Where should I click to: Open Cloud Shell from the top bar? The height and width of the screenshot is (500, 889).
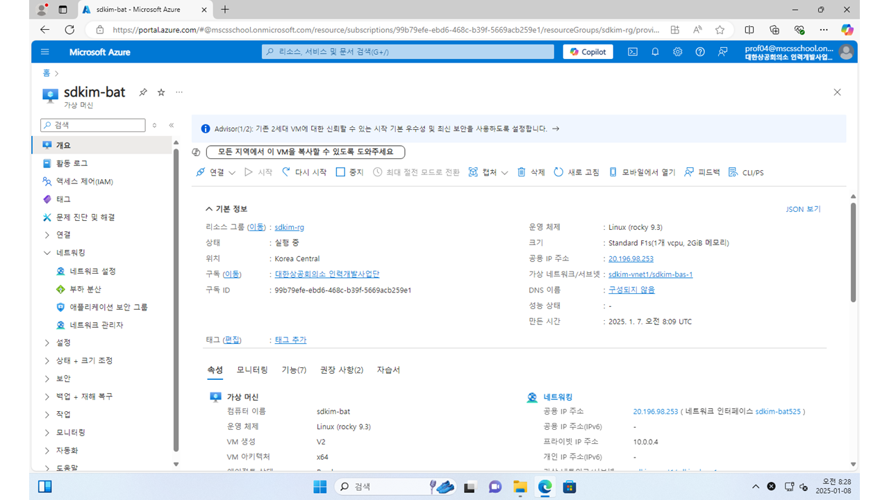[633, 52]
